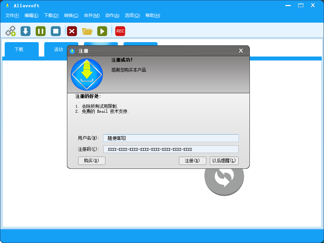Click the Allavsoft title bar logo
Image resolution: width=324 pixels, height=243 pixels.
(x=8, y=5)
